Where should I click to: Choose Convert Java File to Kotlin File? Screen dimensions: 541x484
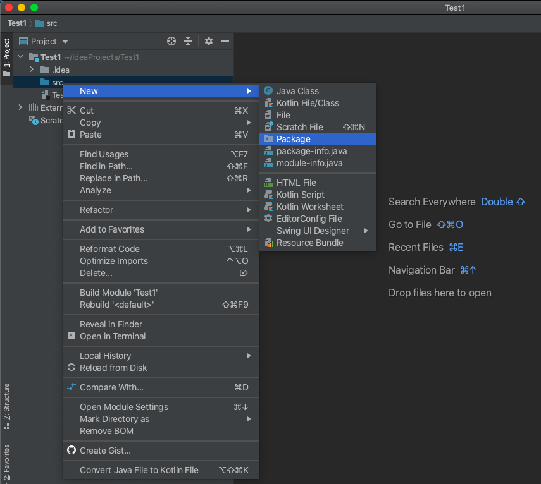click(x=161, y=470)
